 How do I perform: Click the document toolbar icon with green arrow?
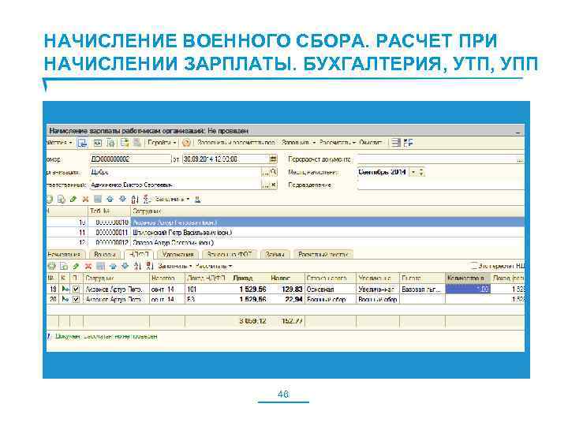[125, 143]
